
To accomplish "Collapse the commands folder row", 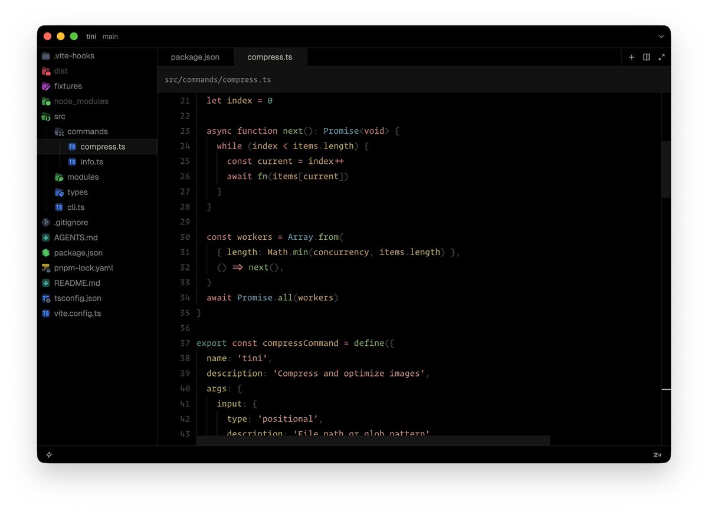I will pos(97,132).
